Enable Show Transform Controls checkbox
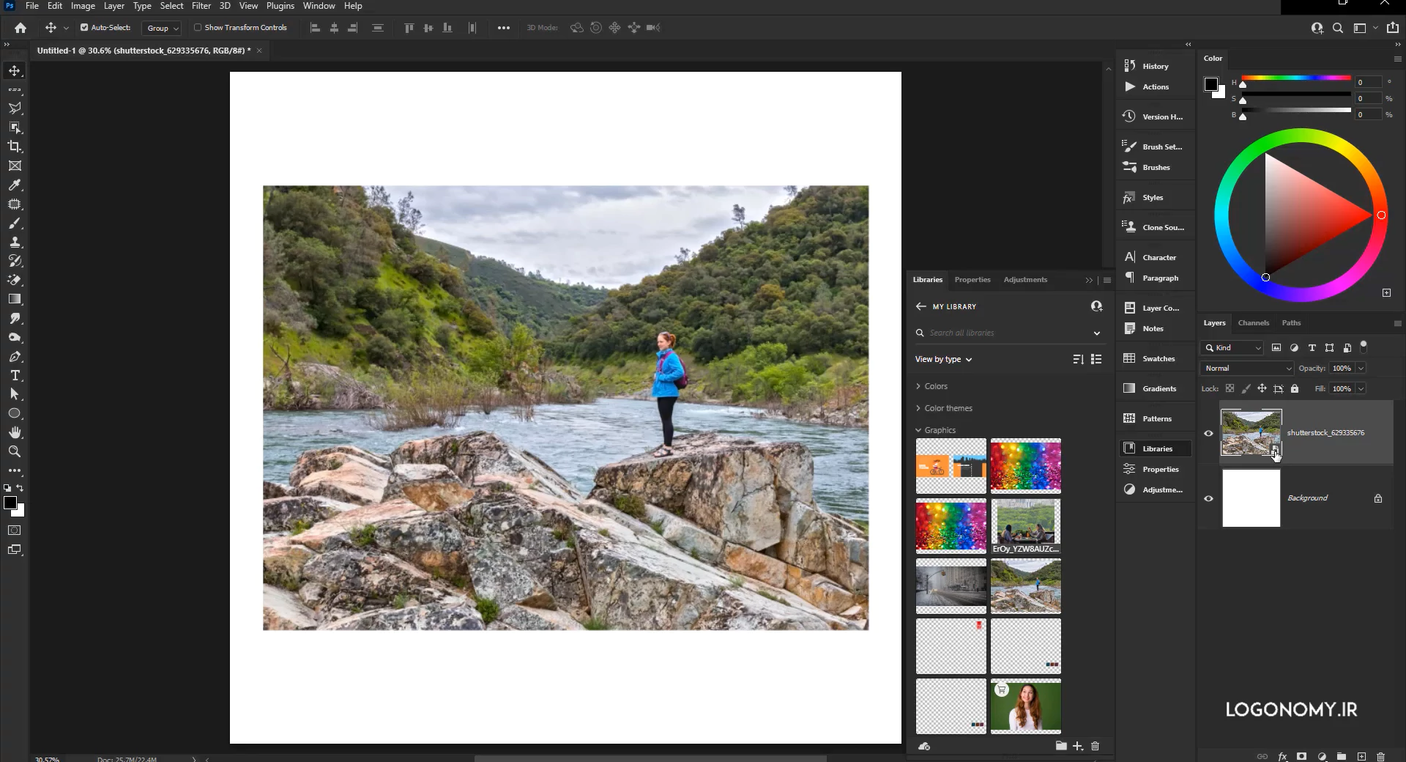Screen dimensions: 1406x762 pos(198,28)
